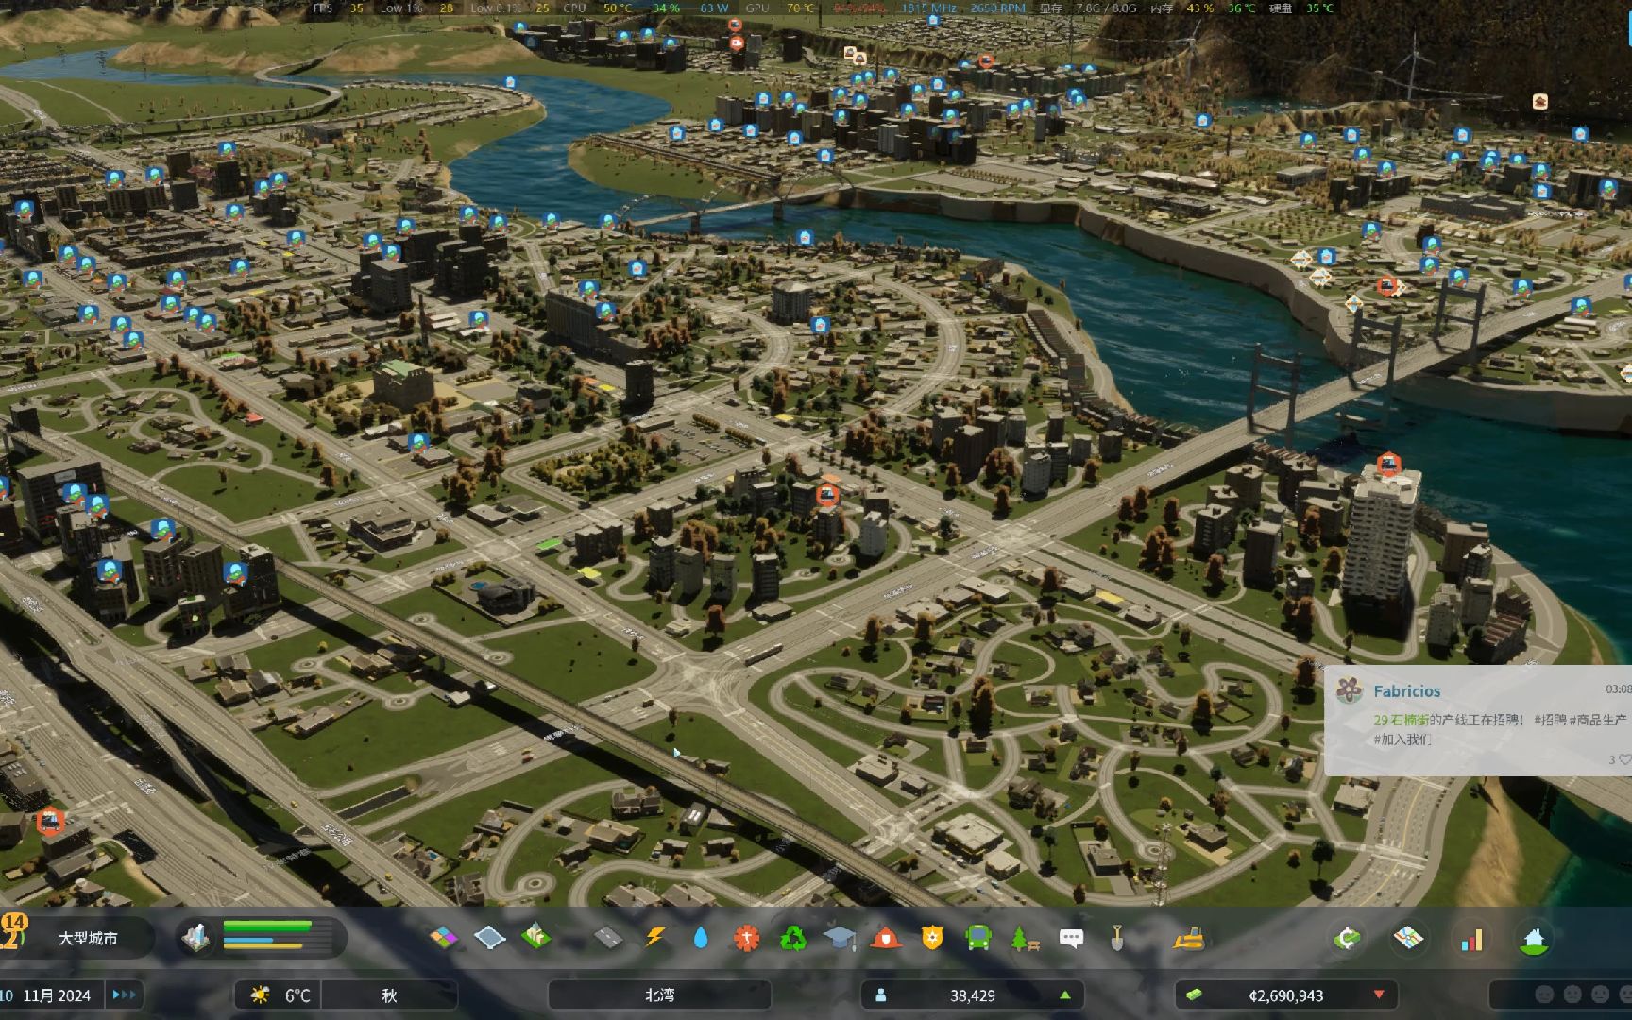Click the green population trend arrow
1632x1020 pixels.
click(1065, 995)
